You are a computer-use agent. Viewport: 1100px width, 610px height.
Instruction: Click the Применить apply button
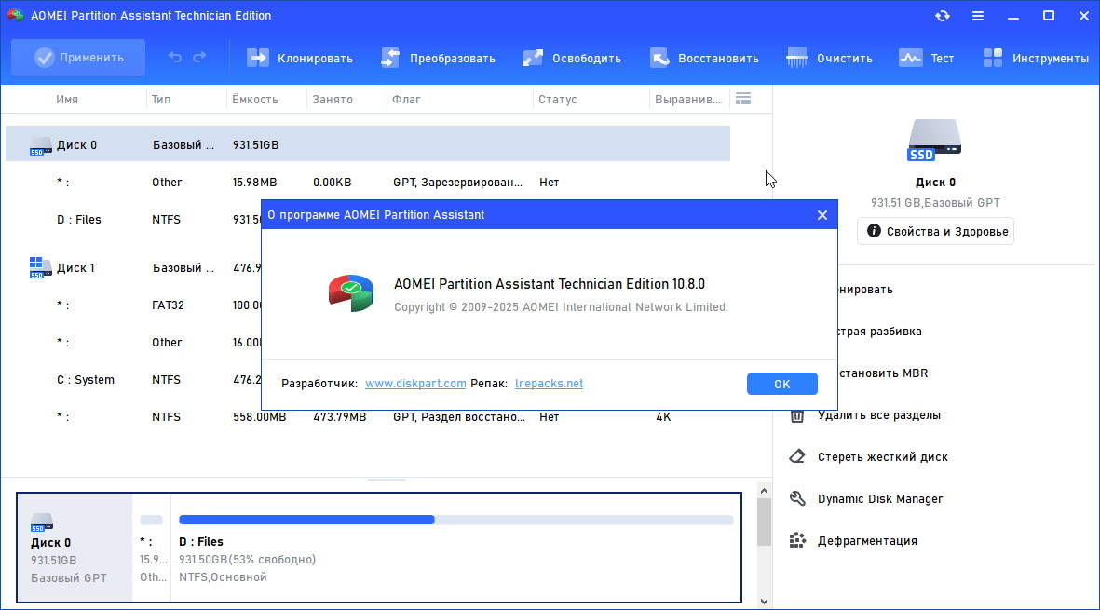pyautogui.click(x=78, y=58)
